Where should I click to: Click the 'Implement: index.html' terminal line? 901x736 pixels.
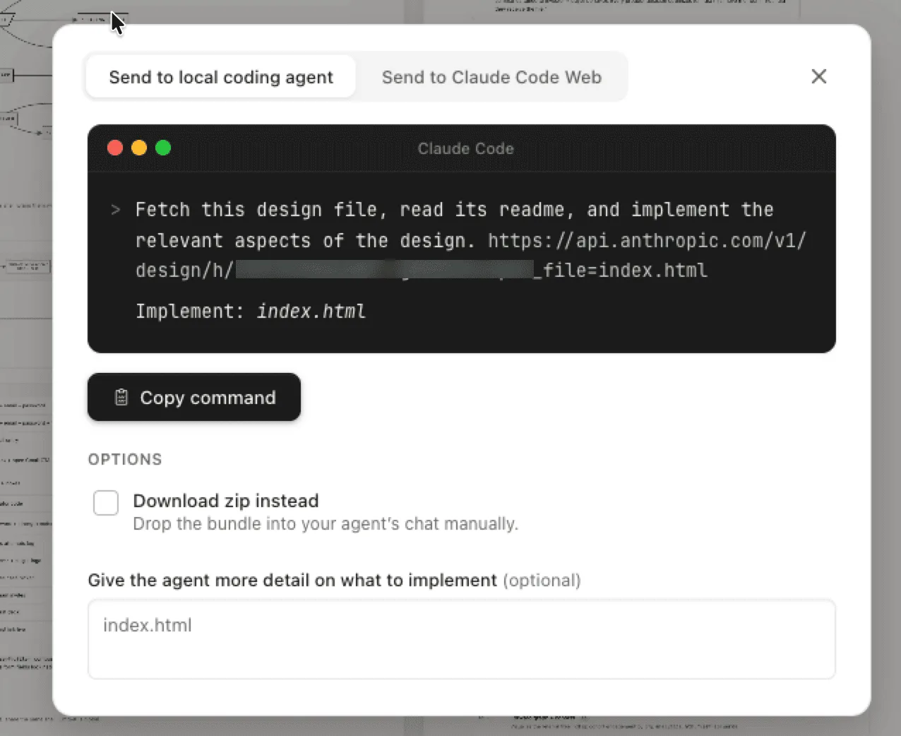(251, 311)
